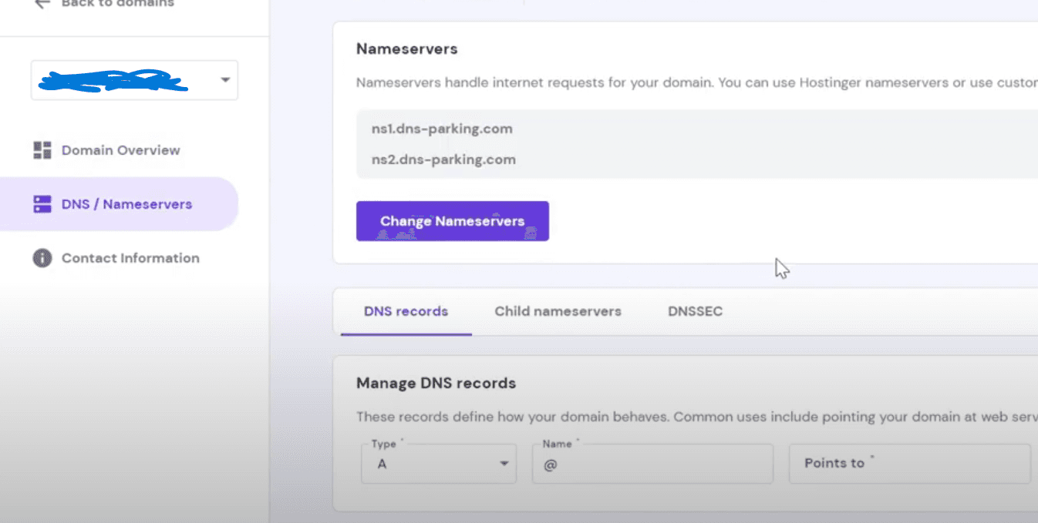Open the Domain Overview sidebar entry
This screenshot has height=523, width=1038.
[x=120, y=150]
